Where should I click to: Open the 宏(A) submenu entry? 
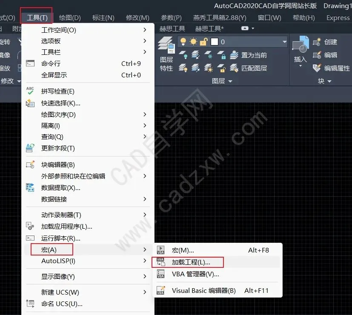[88, 250]
